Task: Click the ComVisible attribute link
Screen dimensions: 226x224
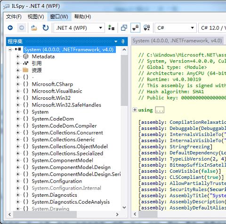Action: point(184,171)
